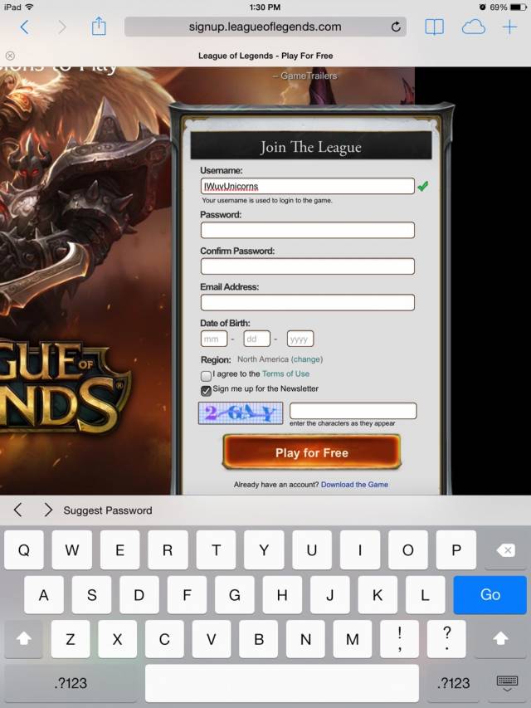
Task: Click the Play for Free button
Action: coord(312,452)
